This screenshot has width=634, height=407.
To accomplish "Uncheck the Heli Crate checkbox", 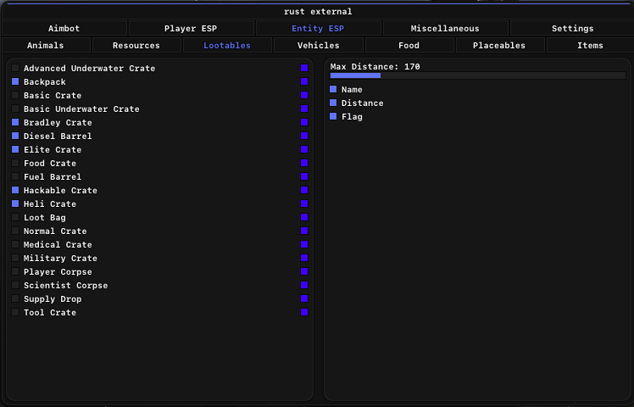I will (x=15, y=203).
